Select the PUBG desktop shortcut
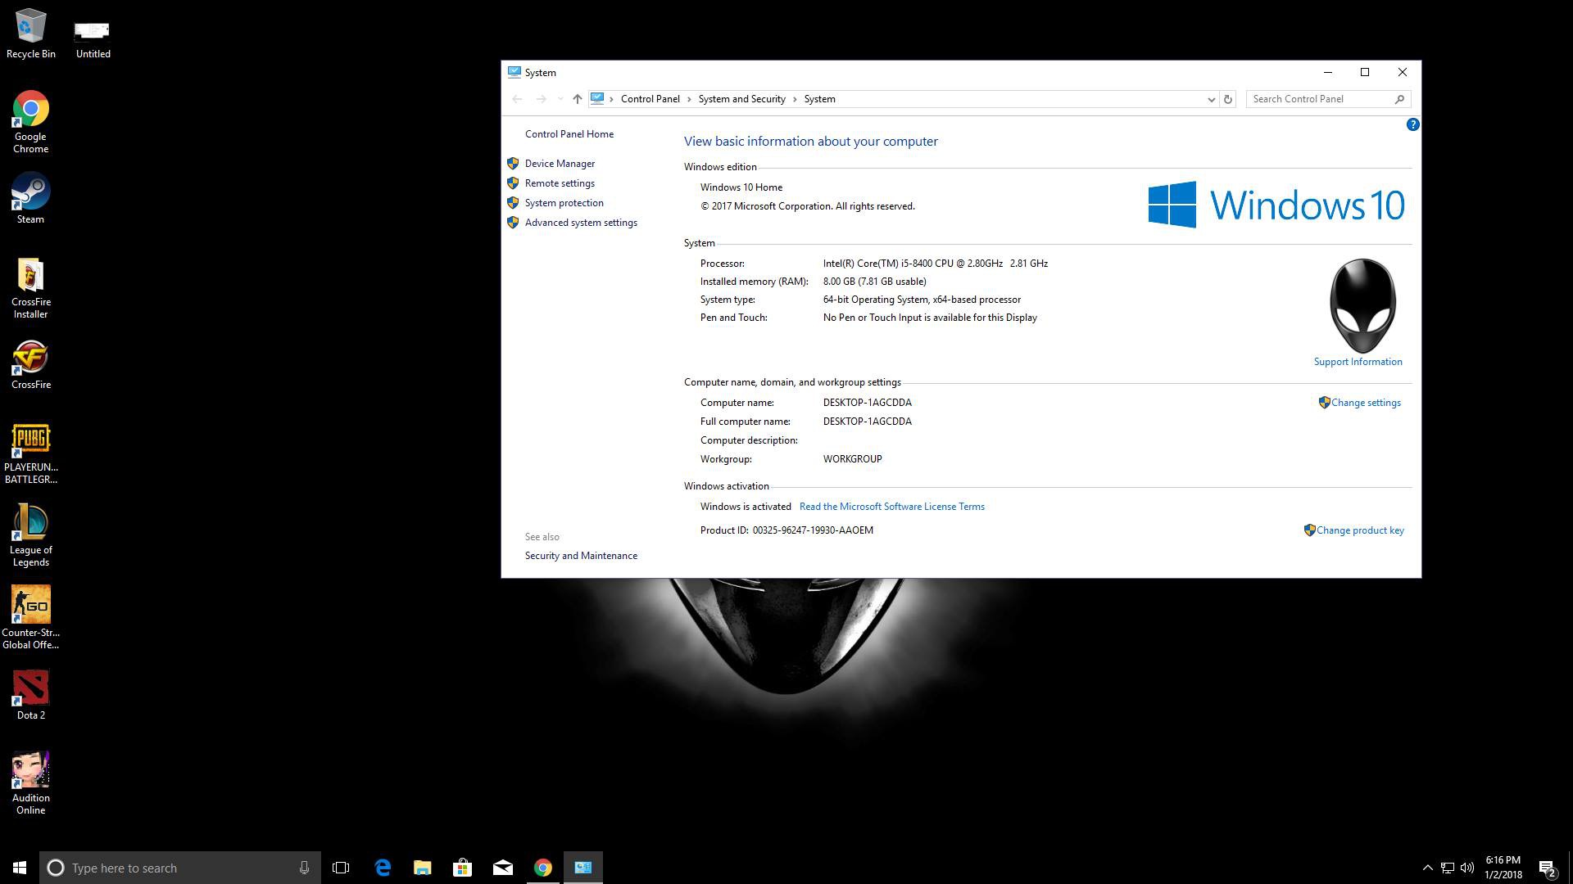Screen dimensions: 1573x884 30,454
